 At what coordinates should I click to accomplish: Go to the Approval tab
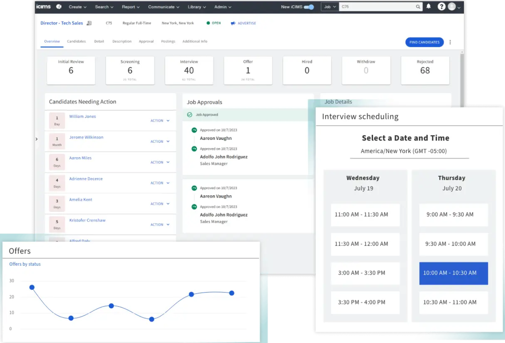[146, 42]
